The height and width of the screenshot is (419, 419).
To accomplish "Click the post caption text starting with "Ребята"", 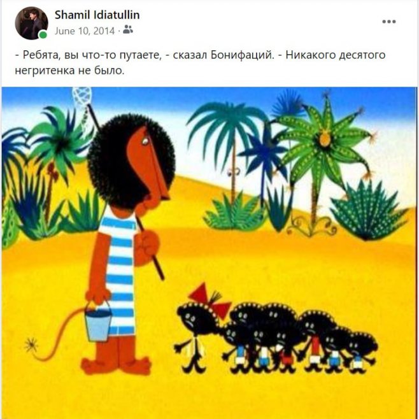I will coord(200,63).
